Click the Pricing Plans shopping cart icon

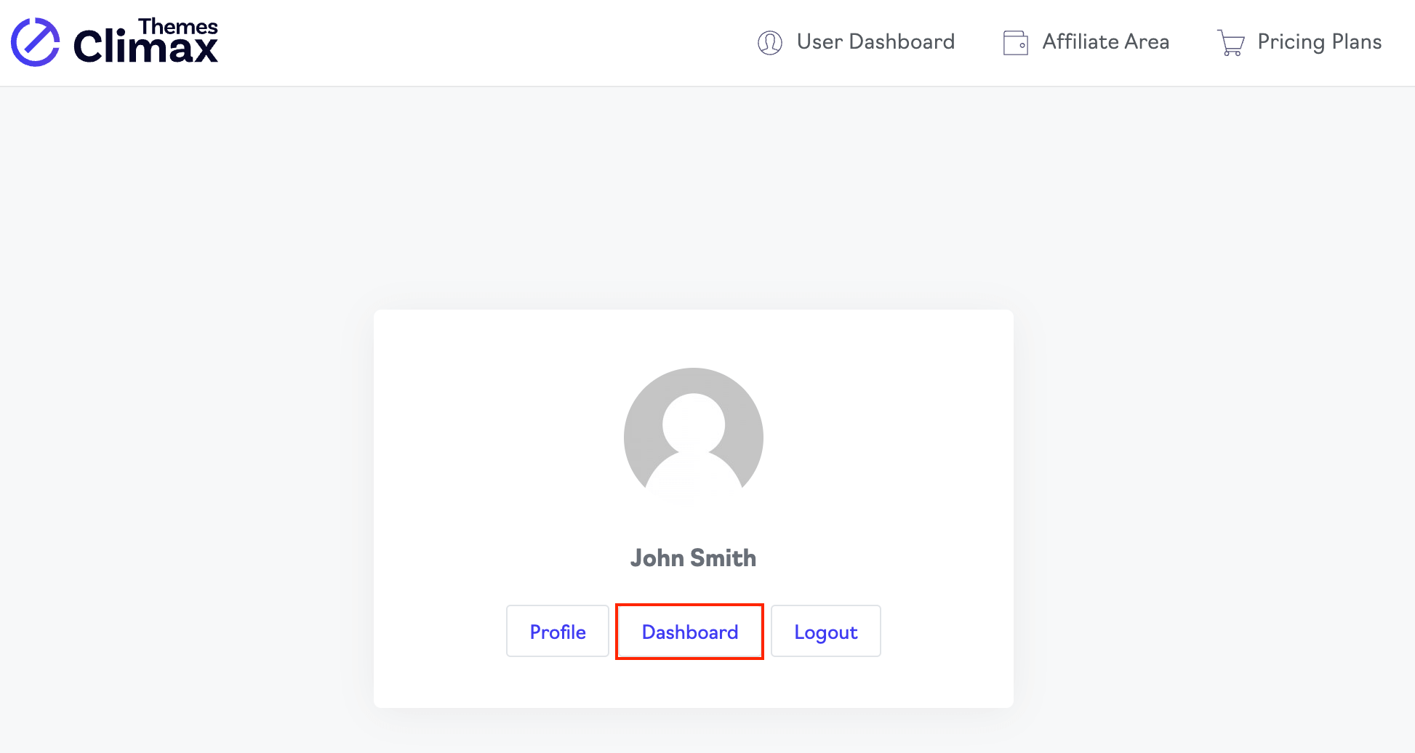[x=1230, y=43]
